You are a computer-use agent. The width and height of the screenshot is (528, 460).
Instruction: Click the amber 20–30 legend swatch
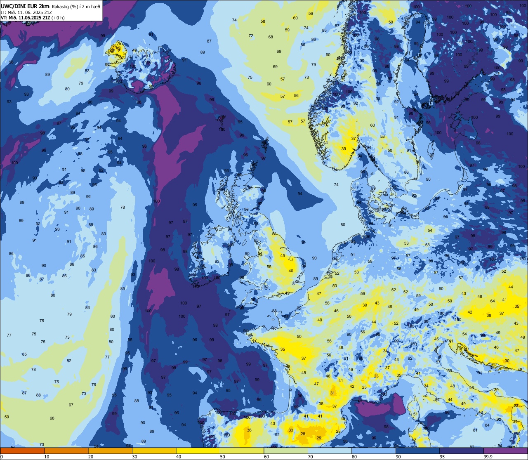110,451
